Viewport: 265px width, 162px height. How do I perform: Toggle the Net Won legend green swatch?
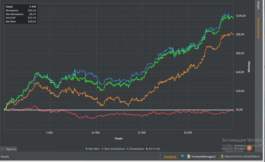(87, 149)
